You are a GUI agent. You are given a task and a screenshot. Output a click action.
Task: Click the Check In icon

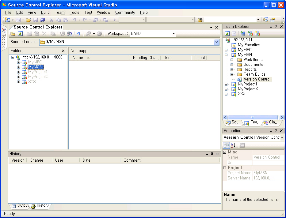pos(70,34)
